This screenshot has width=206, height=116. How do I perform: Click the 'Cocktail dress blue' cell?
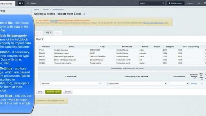coord(61,50)
